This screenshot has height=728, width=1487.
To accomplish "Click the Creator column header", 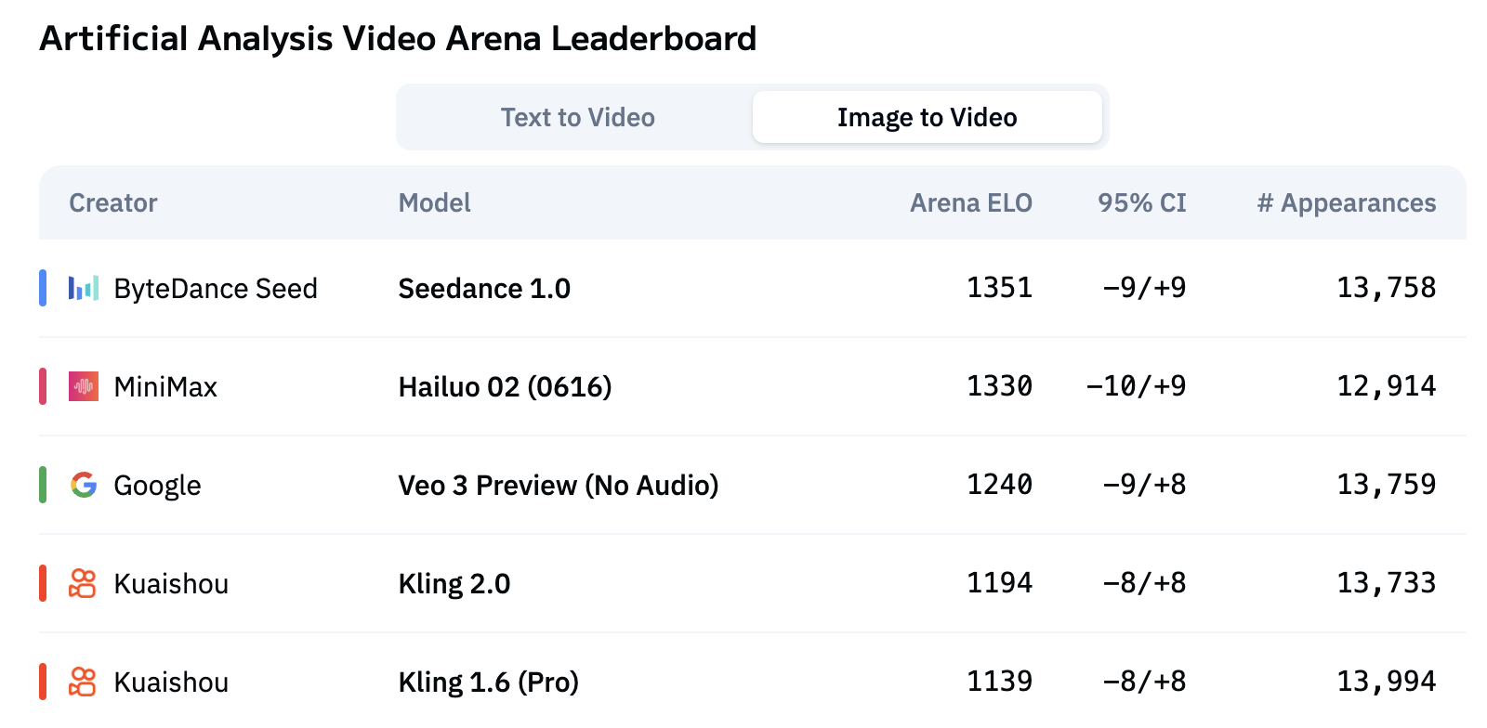I will coord(113,203).
